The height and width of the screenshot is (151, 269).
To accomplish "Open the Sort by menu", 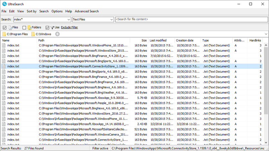I will [x=32, y=11].
